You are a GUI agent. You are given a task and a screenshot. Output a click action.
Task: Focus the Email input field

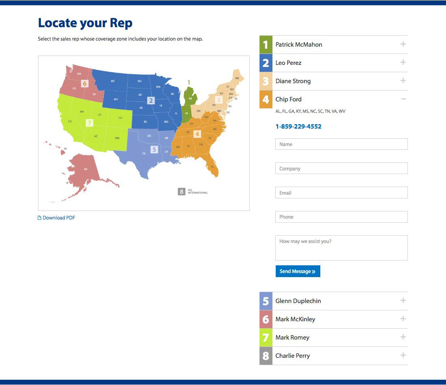point(341,193)
